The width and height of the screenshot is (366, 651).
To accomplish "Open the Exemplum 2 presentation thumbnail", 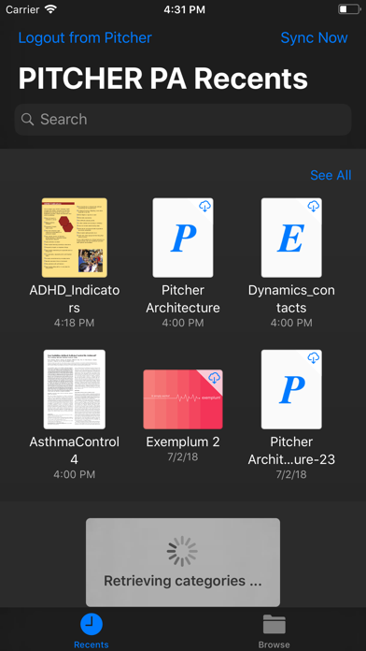I will point(183,399).
